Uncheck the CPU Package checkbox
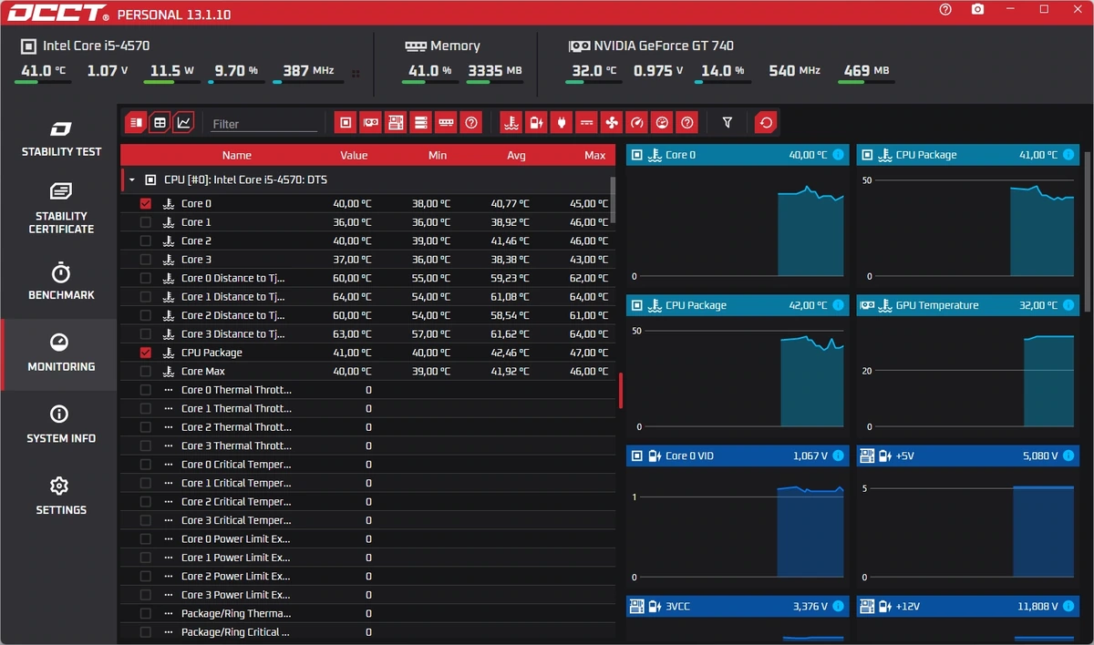Image resolution: width=1094 pixels, height=645 pixels. pyautogui.click(x=146, y=353)
